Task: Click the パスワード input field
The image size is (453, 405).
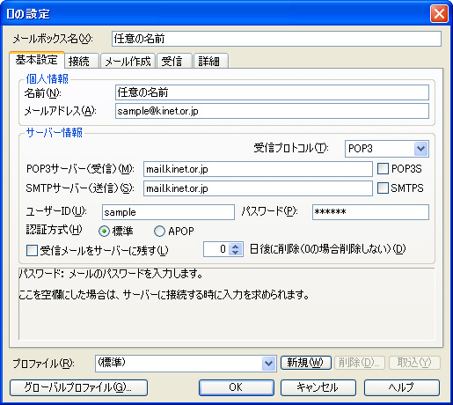Action: (x=370, y=212)
